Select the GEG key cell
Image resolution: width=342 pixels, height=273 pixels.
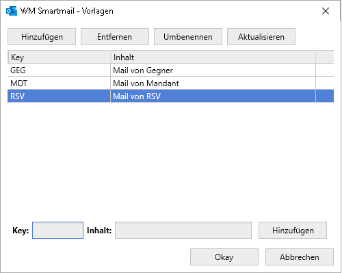[x=60, y=70]
